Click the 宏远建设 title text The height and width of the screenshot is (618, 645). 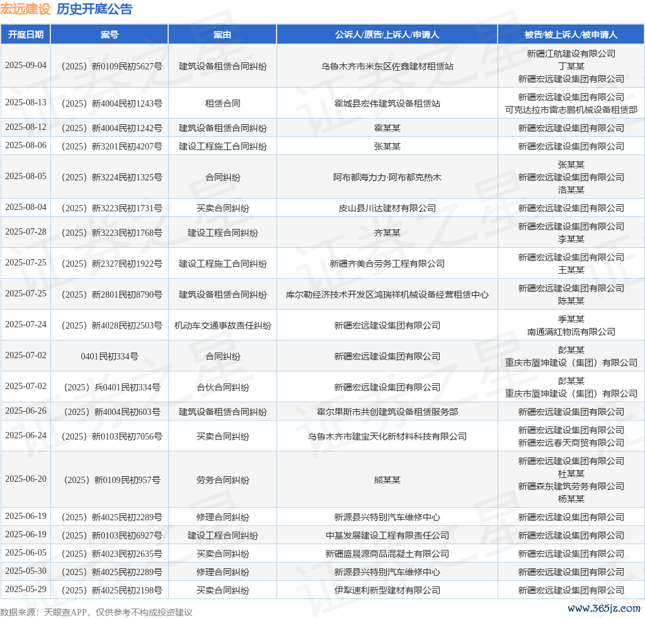[25, 9]
